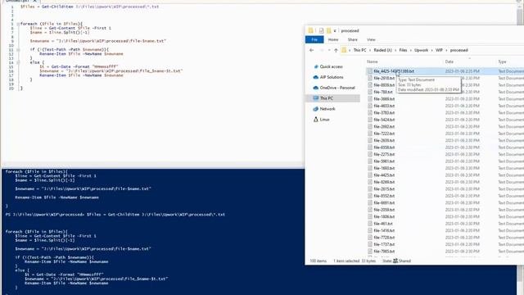Expand chevron after Upwork in breadcrumb

pos(431,50)
